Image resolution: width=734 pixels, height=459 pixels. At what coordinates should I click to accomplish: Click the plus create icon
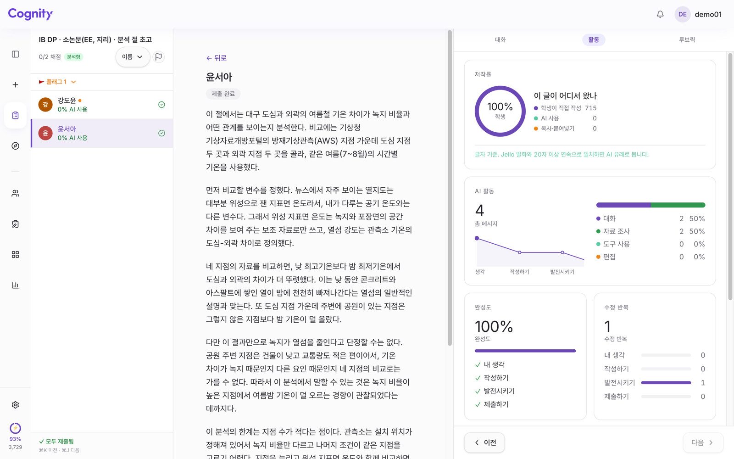(x=15, y=85)
